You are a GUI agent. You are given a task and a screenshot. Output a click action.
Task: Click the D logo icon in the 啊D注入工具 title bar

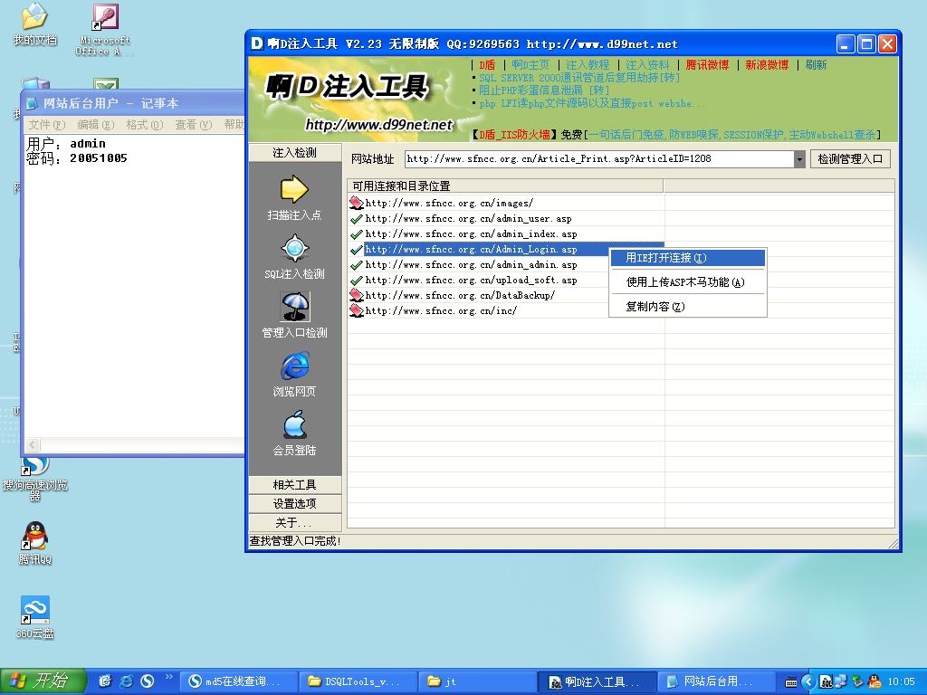(x=257, y=43)
